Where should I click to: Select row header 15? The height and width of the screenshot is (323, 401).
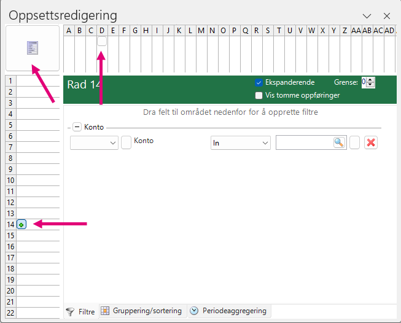point(10,236)
